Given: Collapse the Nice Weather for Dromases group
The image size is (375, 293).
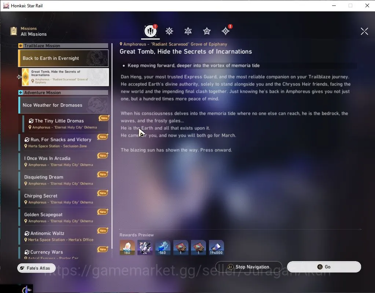Looking at the screenshot, I should 63,105.
